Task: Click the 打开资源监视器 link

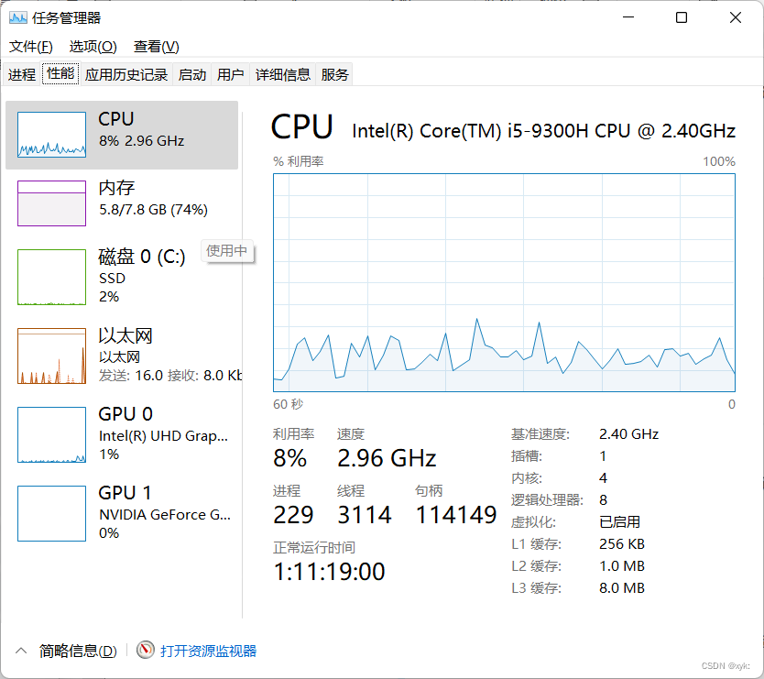Action: tap(208, 651)
